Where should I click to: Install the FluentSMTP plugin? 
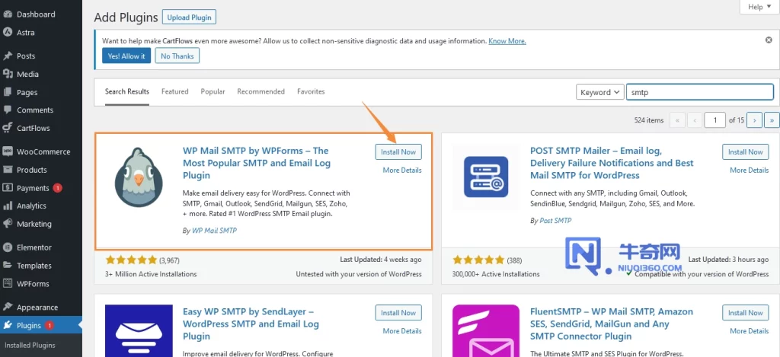[745, 313]
